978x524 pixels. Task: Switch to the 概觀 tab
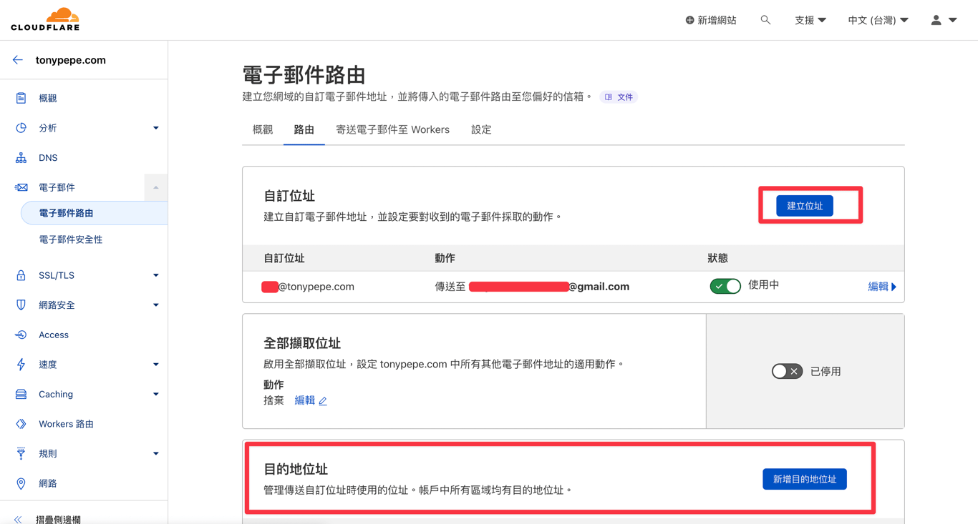pos(263,129)
